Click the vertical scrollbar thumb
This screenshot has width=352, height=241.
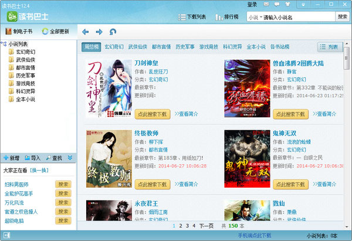(347, 58)
